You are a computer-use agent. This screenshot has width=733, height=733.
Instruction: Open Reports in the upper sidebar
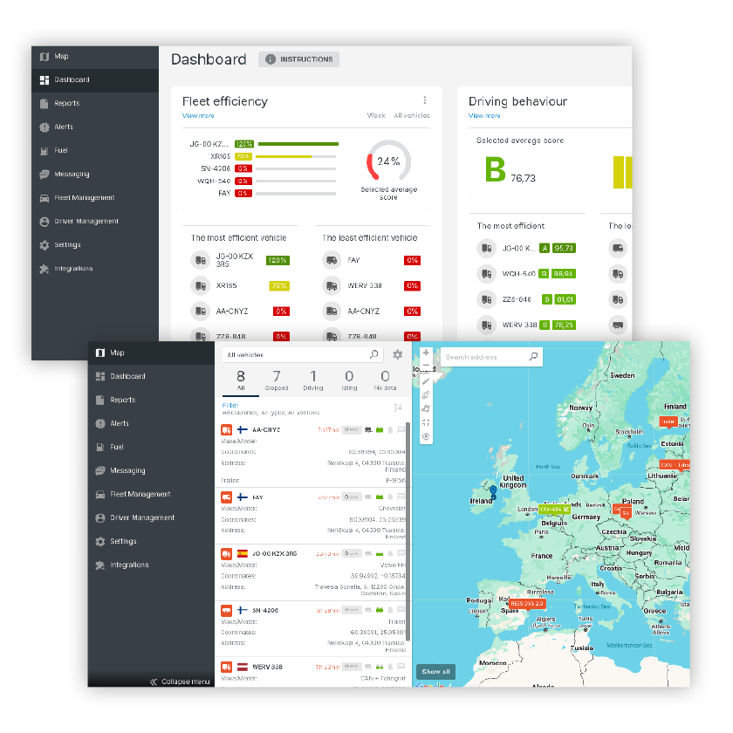[x=66, y=103]
